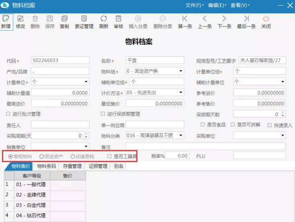295x222 pixels.
Task: Select the 固定资产 radio button
Action: (x=41, y=156)
